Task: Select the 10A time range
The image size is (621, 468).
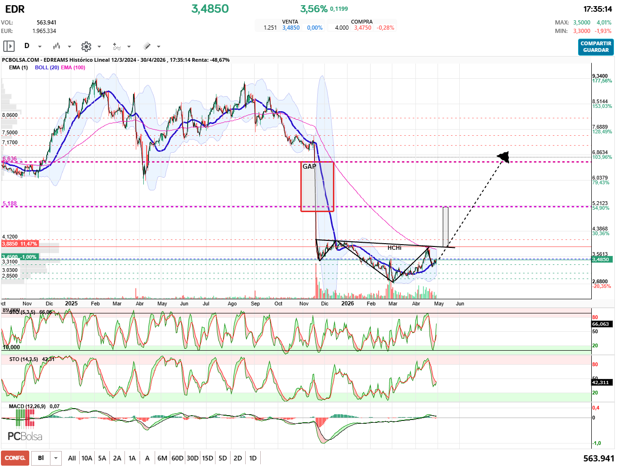Action: 87,458
